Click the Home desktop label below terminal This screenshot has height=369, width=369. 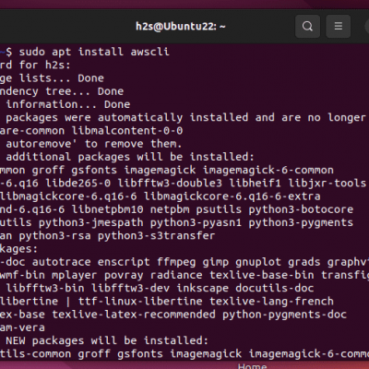252,366
